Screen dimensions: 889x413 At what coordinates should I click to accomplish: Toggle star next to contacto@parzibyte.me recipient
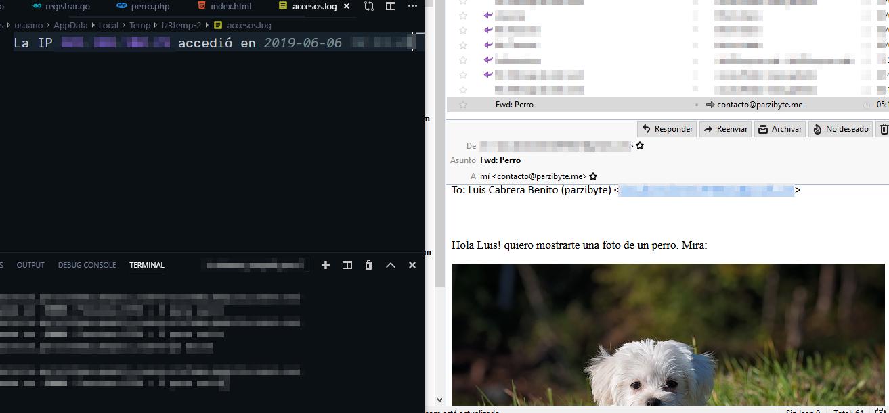593,176
